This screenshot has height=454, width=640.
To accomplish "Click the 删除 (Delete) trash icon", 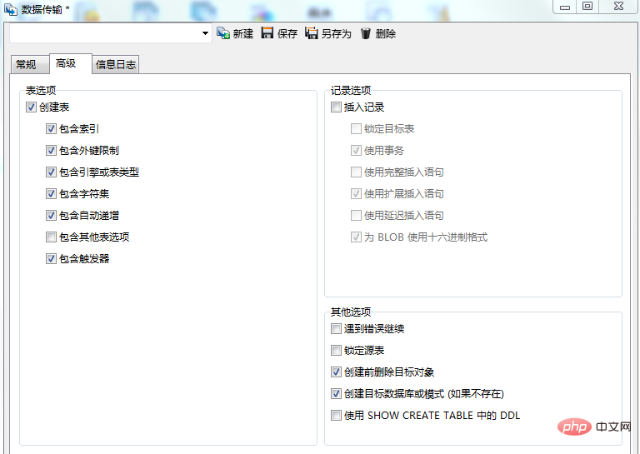I will 366,33.
